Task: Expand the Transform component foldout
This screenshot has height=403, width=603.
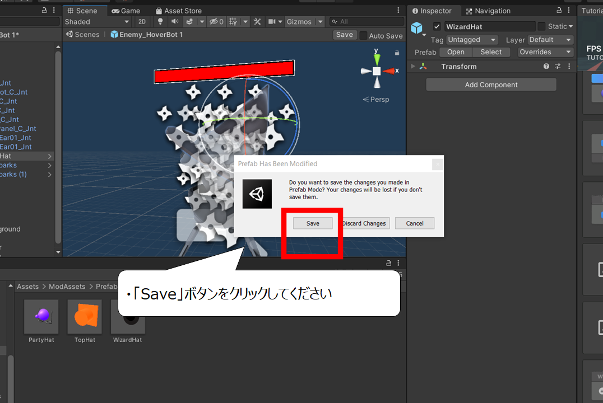Action: [413, 66]
